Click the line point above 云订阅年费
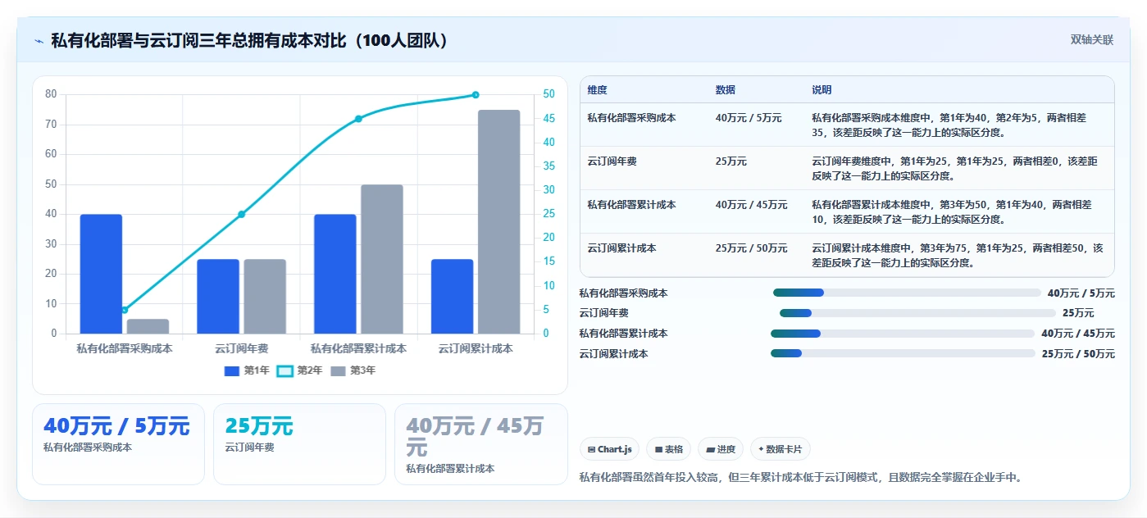 point(241,215)
